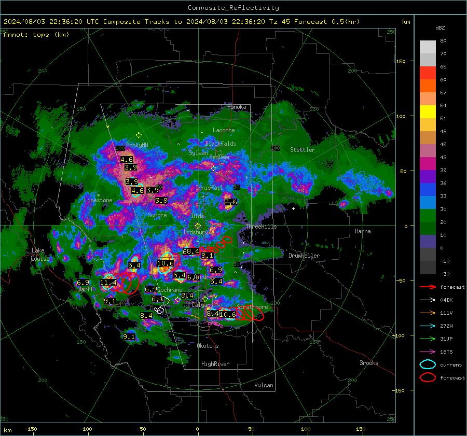467x436 pixels.
Task: Click the 150 tick on right km axis
Action: tap(401, 61)
